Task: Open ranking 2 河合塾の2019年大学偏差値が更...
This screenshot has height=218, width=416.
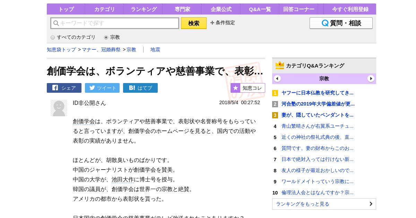Action: (318, 104)
